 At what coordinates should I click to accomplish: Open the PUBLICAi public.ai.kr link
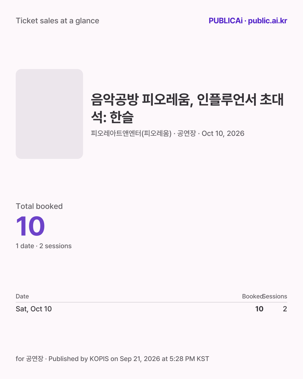point(248,21)
